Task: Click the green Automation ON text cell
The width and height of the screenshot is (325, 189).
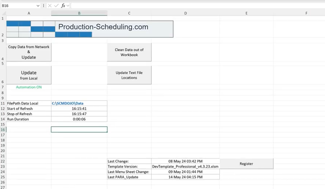Action: point(29,87)
